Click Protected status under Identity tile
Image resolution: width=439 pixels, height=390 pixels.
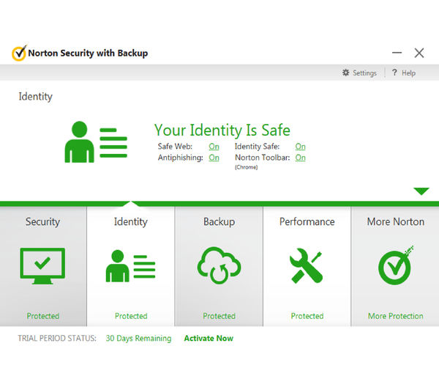tap(131, 316)
